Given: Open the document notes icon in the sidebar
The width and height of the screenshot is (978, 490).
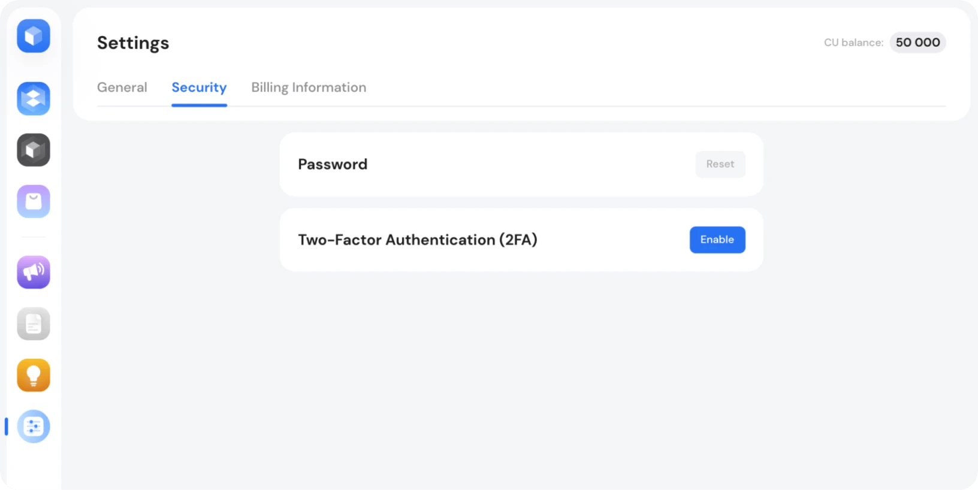Looking at the screenshot, I should pos(33,323).
